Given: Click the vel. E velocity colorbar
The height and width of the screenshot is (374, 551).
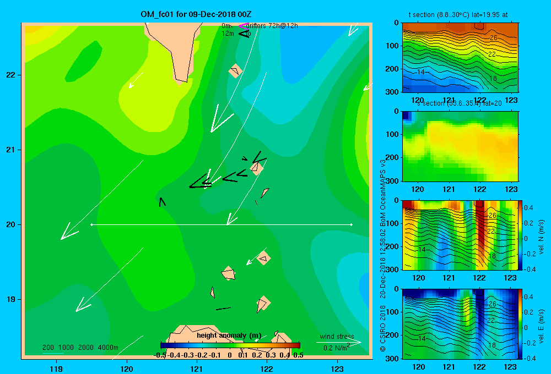Looking at the screenshot, I should [x=521, y=324].
